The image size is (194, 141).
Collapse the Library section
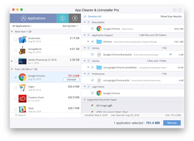point(85,48)
